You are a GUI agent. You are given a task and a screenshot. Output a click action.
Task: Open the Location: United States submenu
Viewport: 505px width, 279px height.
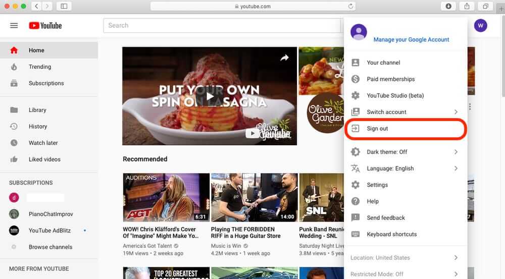(404, 258)
